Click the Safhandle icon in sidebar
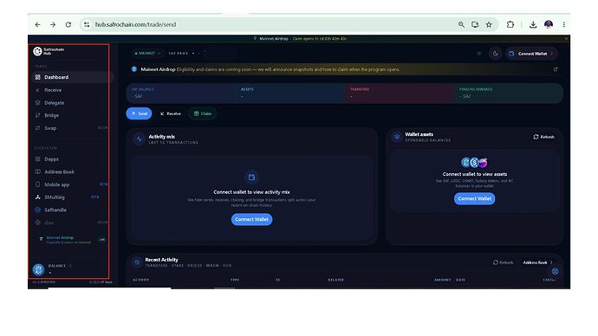The width and height of the screenshot is (598, 336). pyautogui.click(x=38, y=210)
